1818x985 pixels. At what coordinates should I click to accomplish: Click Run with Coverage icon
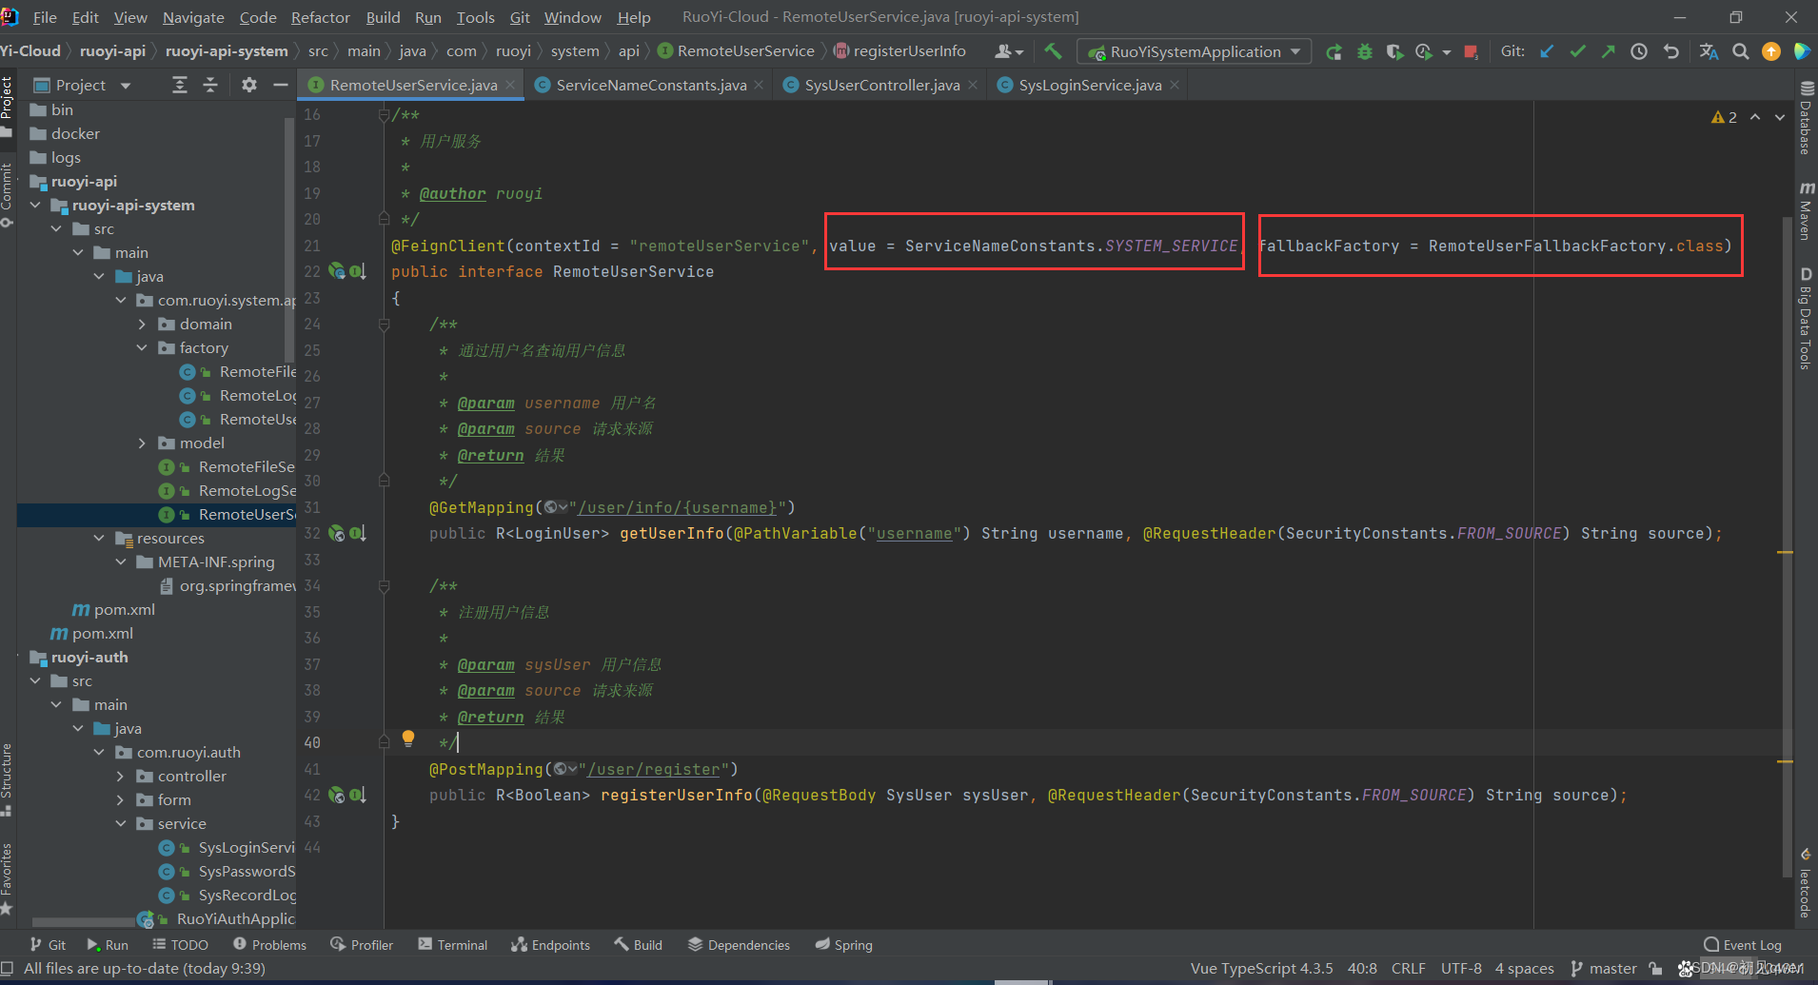tap(1394, 51)
